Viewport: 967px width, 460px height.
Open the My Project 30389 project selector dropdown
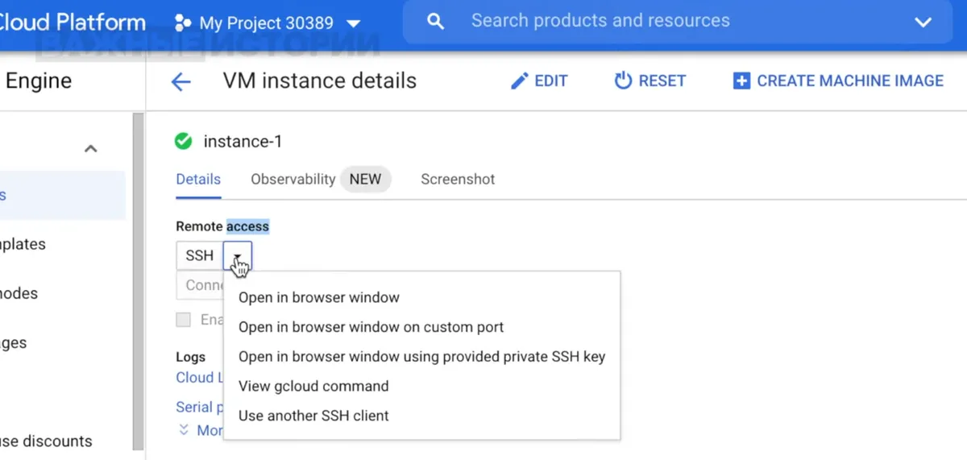[268, 23]
